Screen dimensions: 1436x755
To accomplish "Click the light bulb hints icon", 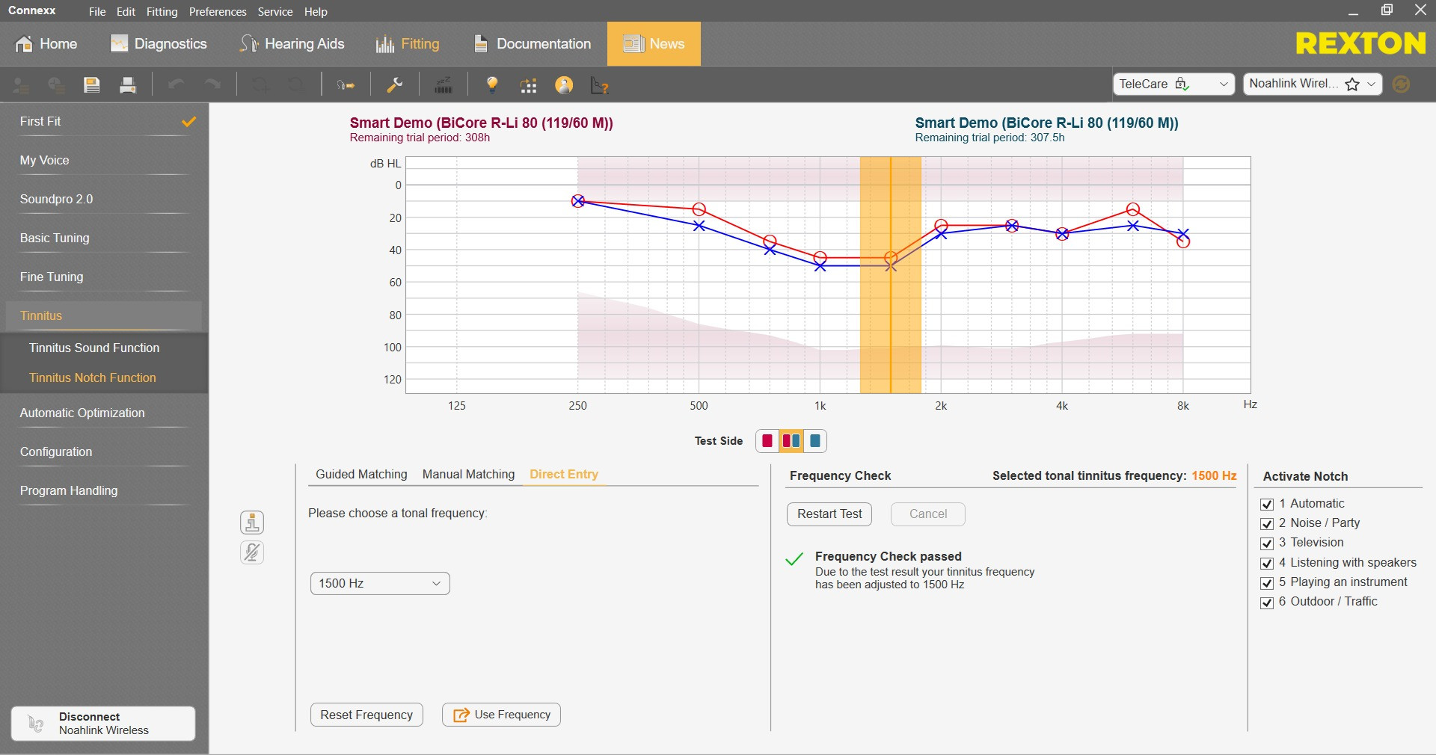I will 492,85.
